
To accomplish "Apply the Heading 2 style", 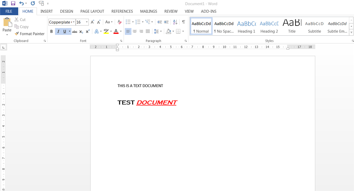I will click(269, 26).
